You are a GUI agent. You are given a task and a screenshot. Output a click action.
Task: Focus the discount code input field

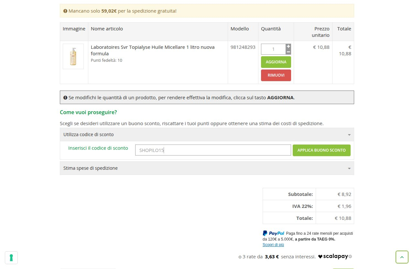tap(213, 150)
